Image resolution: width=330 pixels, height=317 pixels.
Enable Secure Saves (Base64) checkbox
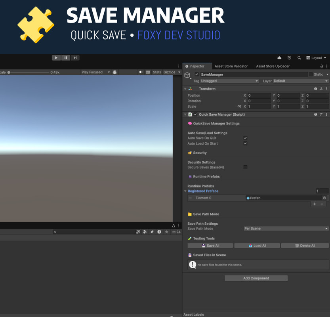(245, 167)
